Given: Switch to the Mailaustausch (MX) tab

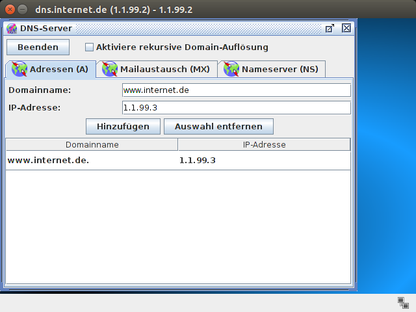Looking at the screenshot, I should [x=156, y=69].
